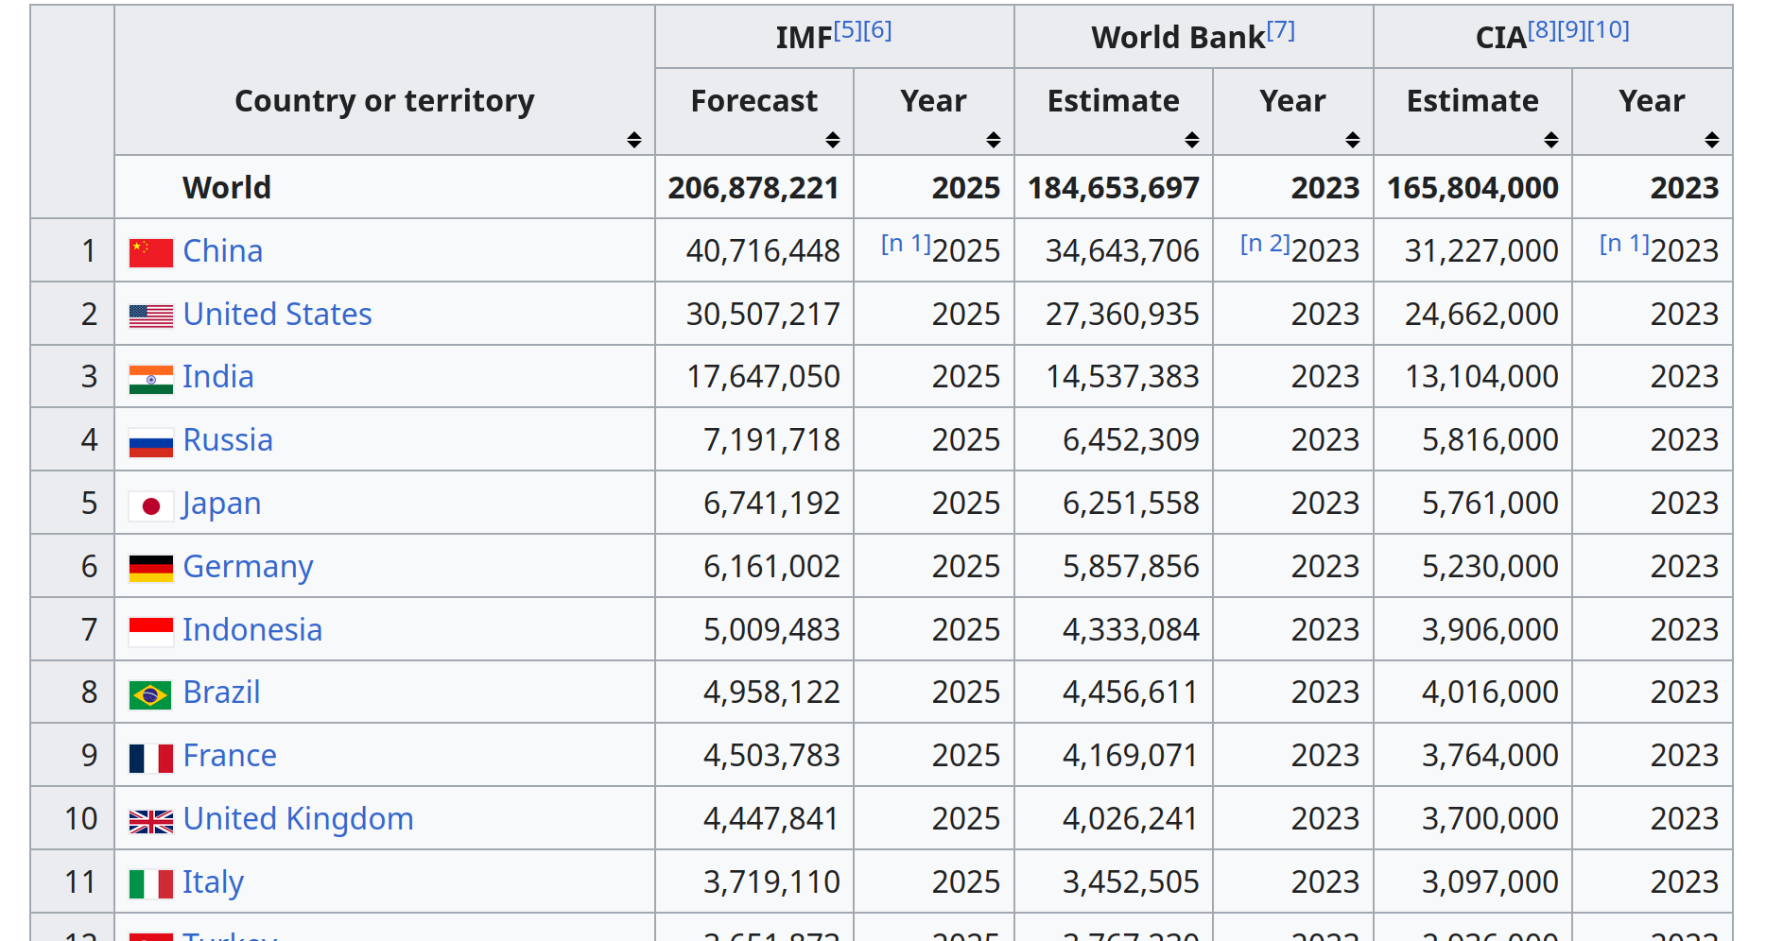Sort by IMF Forecast column arrows
The height and width of the screenshot is (941, 1766).
click(832, 140)
